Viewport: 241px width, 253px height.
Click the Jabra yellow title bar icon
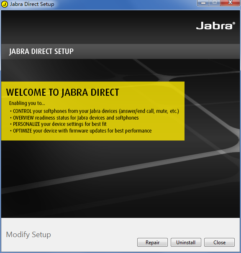click(x=5, y=4)
